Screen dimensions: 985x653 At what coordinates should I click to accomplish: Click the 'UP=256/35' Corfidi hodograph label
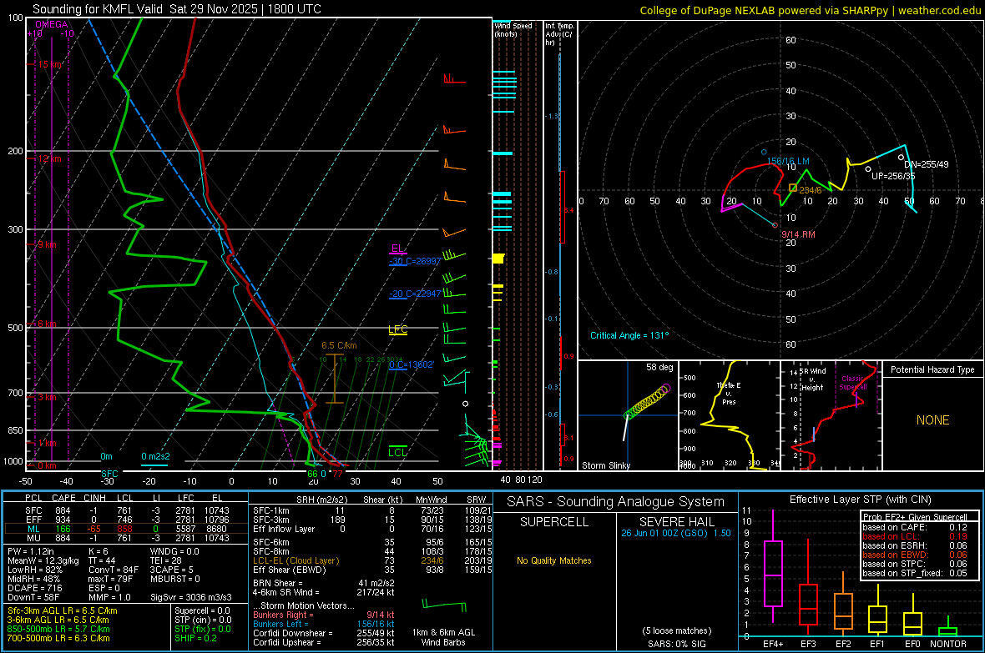893,177
